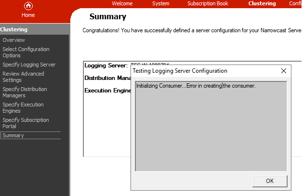Open the partially visible Confi... tab
This screenshot has height=196, width=302.
[295, 3]
